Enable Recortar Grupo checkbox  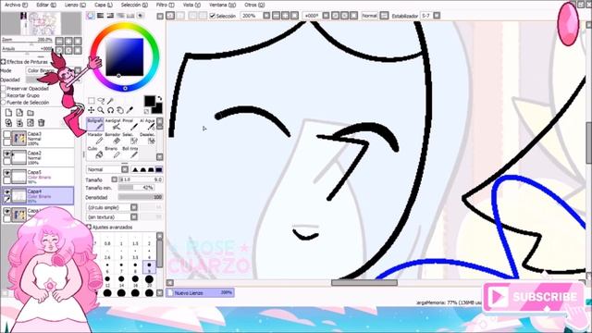[x=4, y=95]
